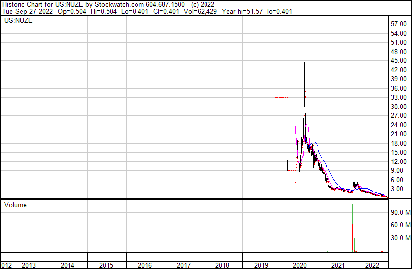Select the 2013 year marker on the time axis
The width and height of the screenshot is (412, 269).
pyautogui.click(x=29, y=265)
